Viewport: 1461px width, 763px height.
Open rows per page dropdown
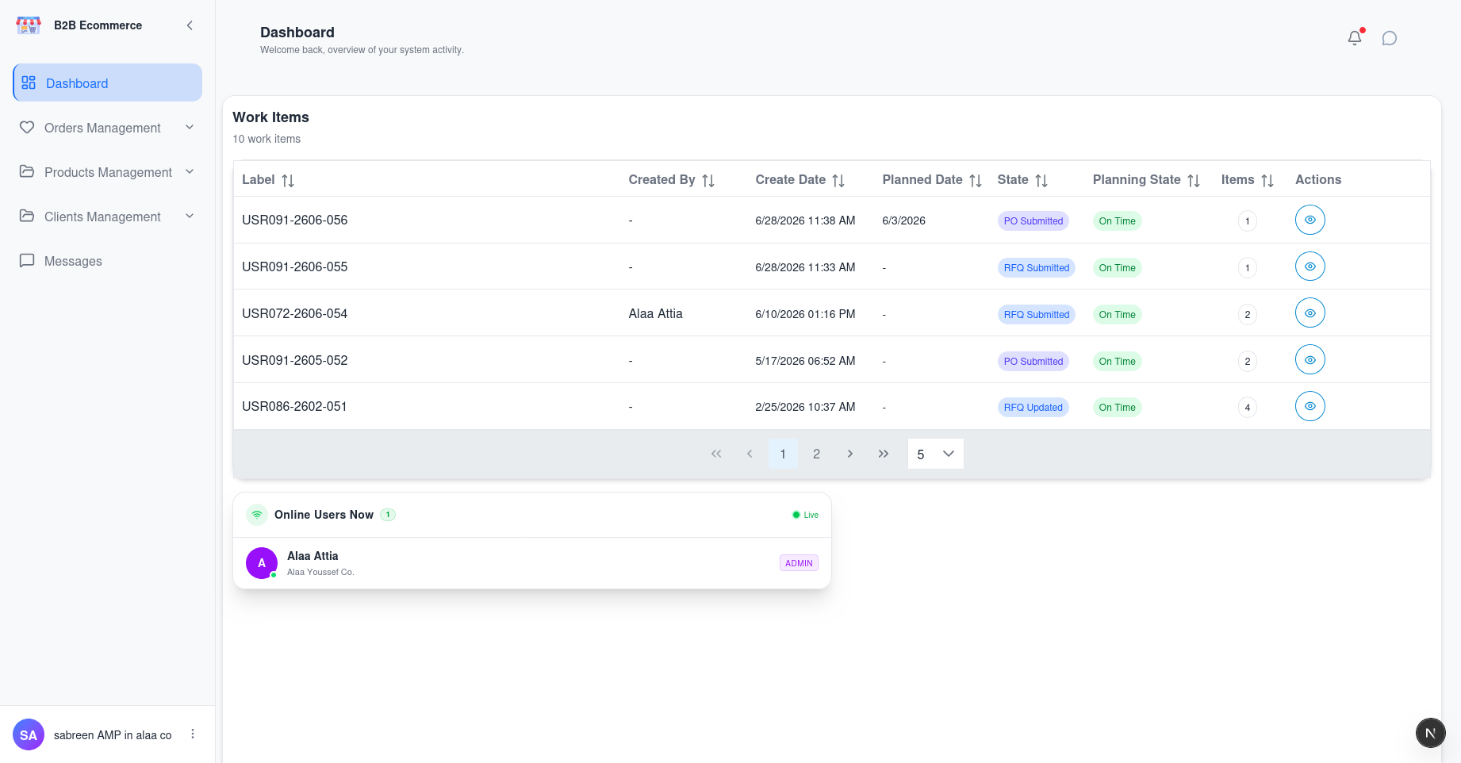click(936, 454)
